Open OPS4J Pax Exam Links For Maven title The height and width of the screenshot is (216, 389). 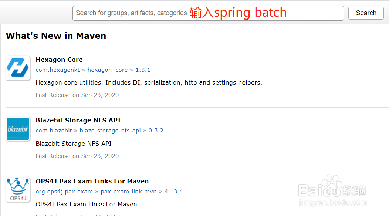click(x=92, y=181)
